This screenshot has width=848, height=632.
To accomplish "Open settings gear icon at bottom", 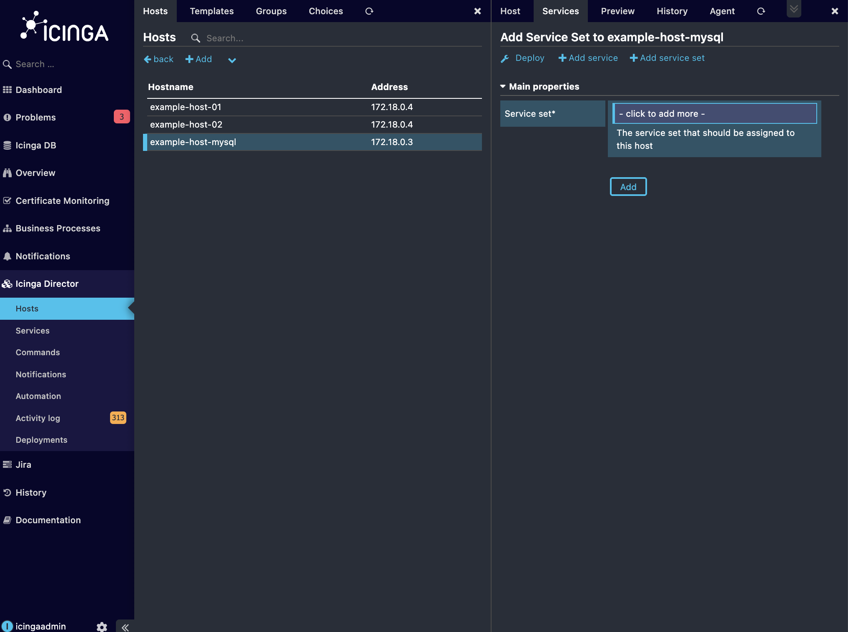I will click(x=102, y=627).
